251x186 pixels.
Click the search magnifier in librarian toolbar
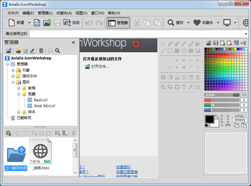pos(57,51)
